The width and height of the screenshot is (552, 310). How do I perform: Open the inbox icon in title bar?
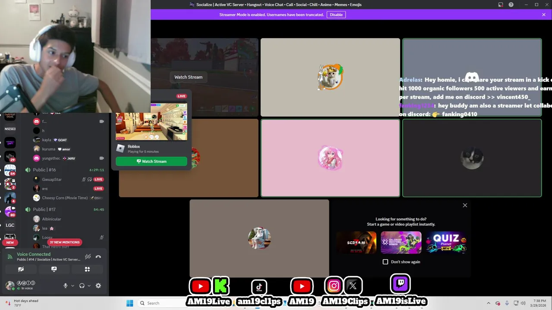pyautogui.click(x=501, y=5)
